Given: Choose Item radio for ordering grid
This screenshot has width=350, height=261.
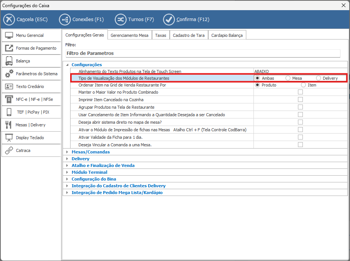Looking at the screenshot, I should point(303,85).
